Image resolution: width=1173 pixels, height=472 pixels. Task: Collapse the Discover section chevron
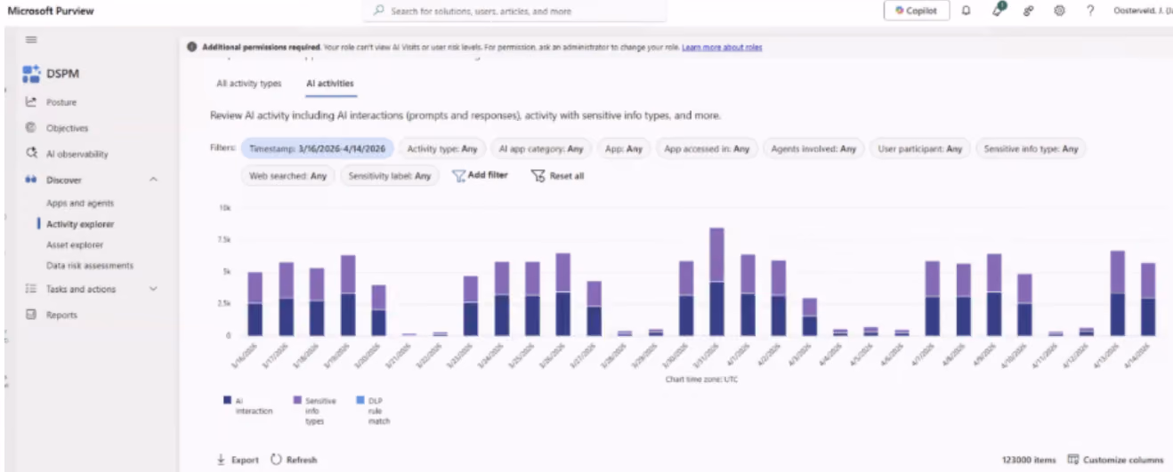(x=153, y=180)
